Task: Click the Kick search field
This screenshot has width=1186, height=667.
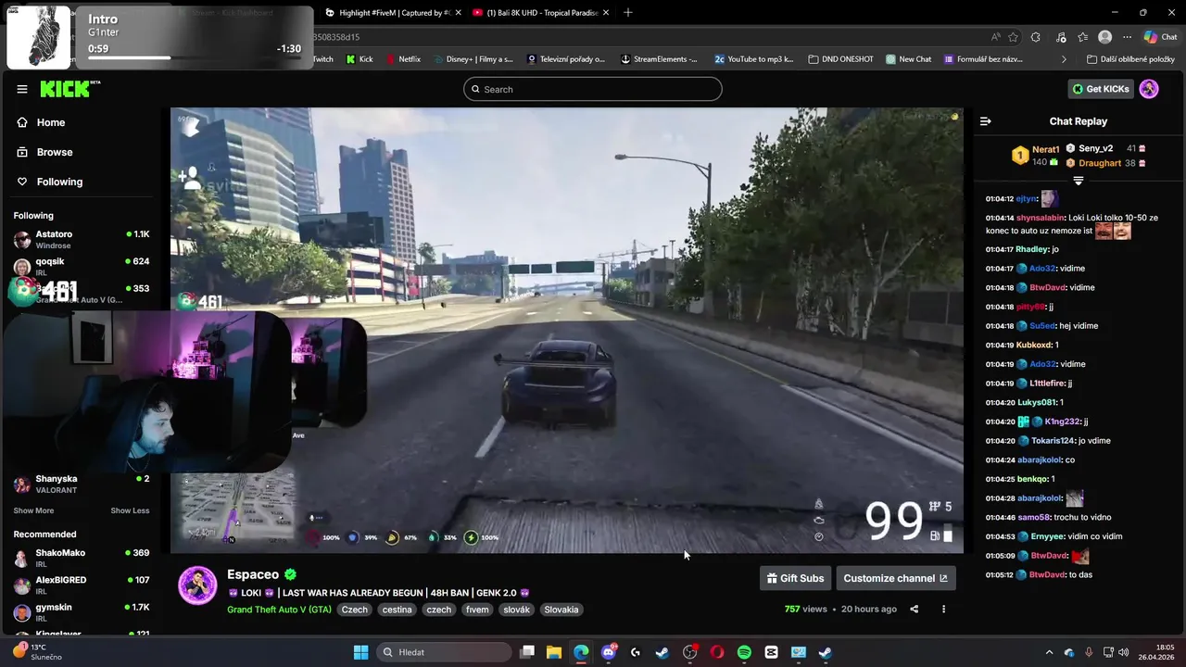Action: (593, 89)
